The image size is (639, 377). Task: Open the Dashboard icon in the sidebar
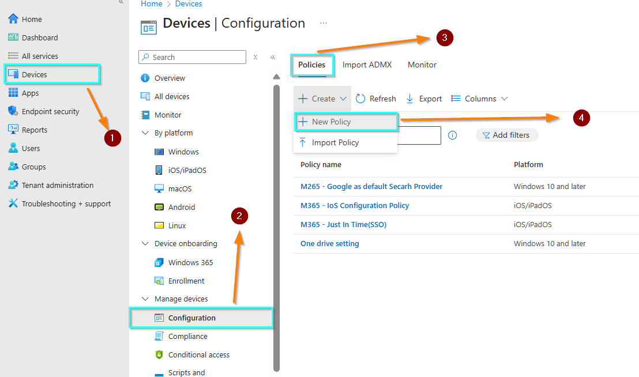pyautogui.click(x=13, y=37)
